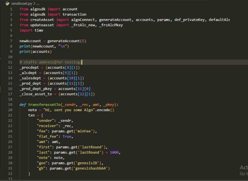Viewport: 248px width, 181px height.
Task: Click the Python file icon in breadcrumb
Action: coord(7,3)
